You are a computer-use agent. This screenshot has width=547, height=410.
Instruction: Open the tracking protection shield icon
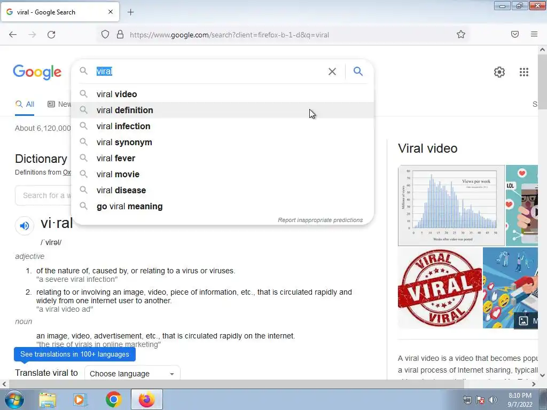pos(105,35)
